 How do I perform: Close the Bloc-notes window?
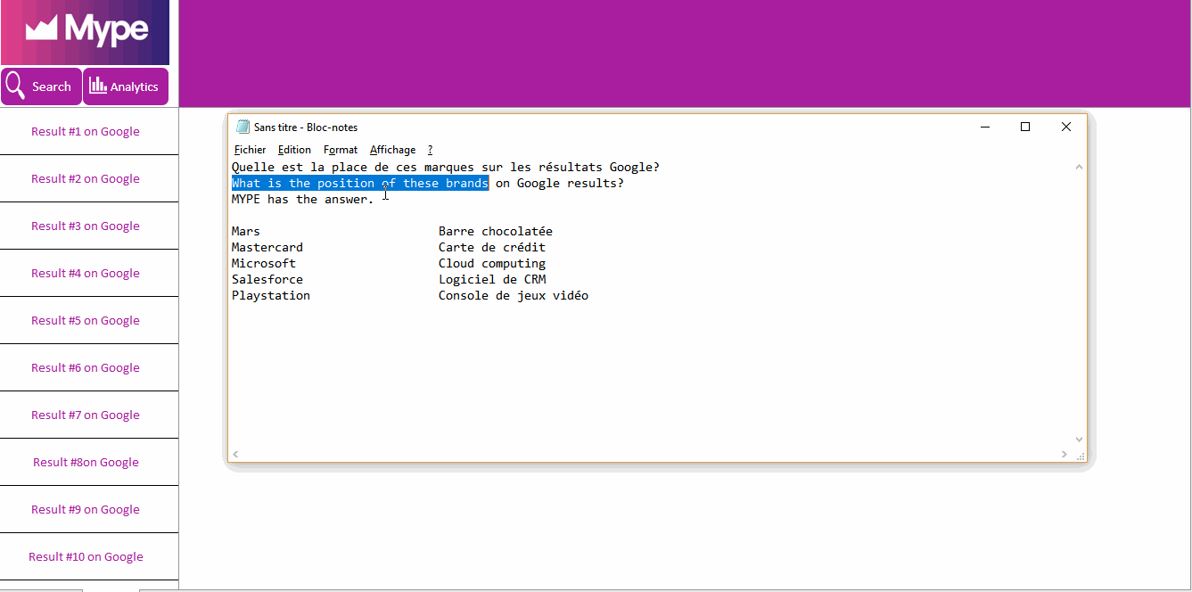pos(1066,127)
